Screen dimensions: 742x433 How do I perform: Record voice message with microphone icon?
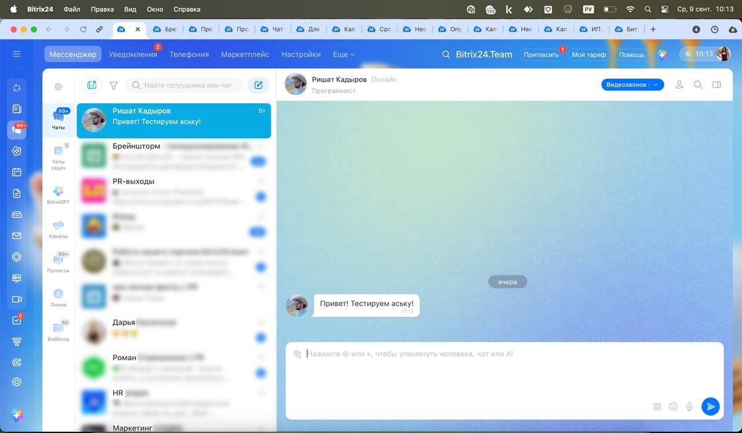click(x=689, y=406)
